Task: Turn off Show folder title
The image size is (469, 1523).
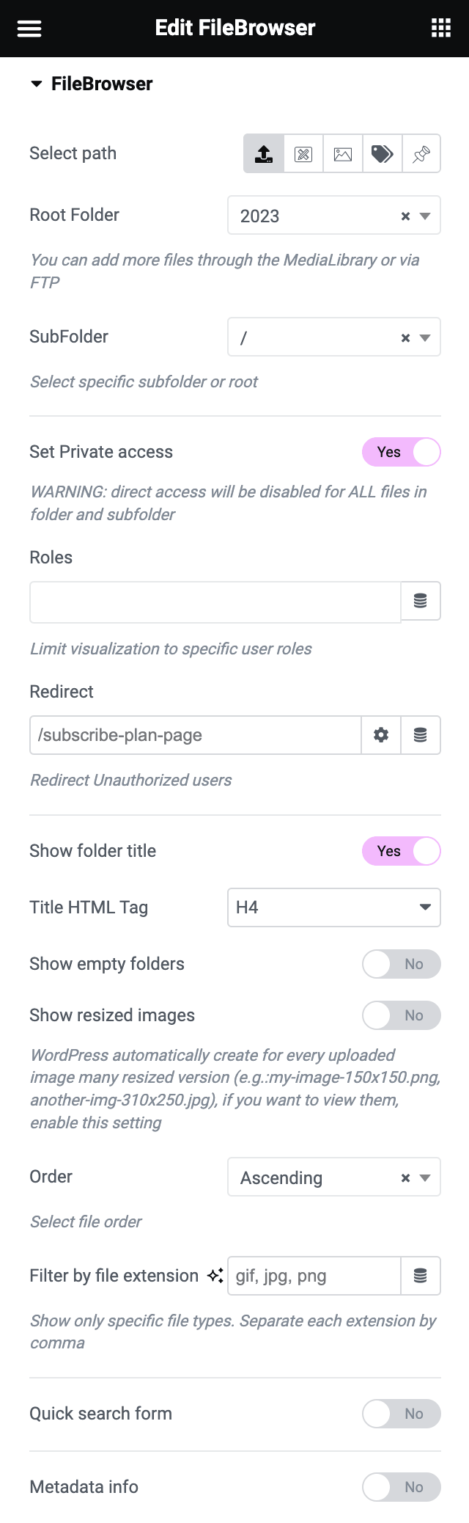Action: (x=401, y=851)
